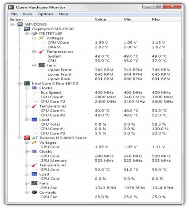Click the 500 MHz GPU Core max value
189x208 pixels.
pos(161,156)
